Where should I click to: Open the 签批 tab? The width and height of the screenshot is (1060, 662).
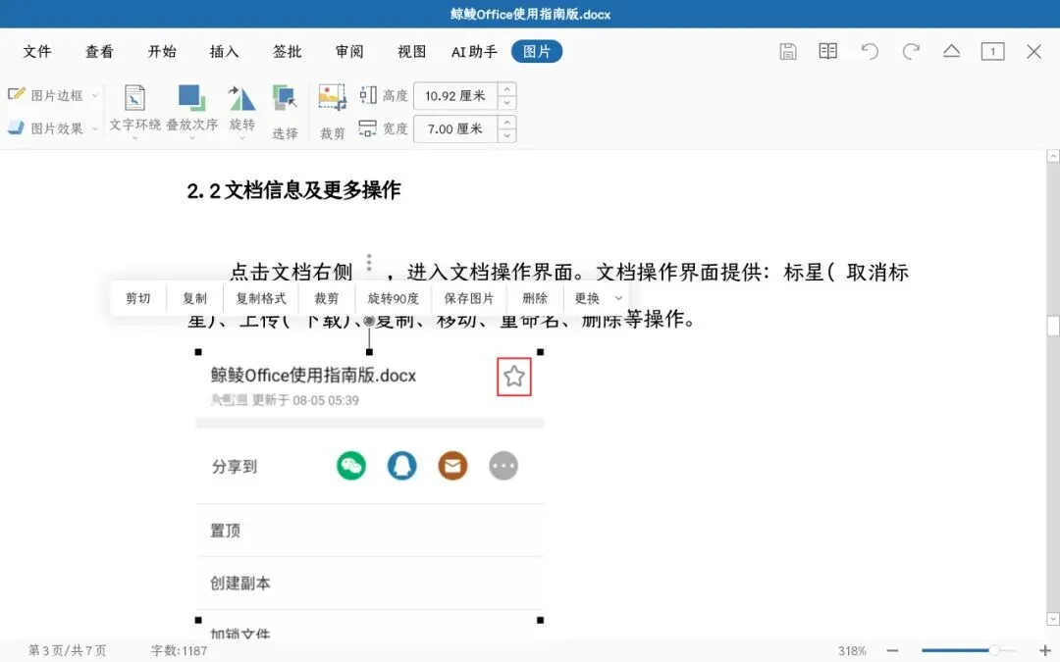pyautogui.click(x=287, y=51)
